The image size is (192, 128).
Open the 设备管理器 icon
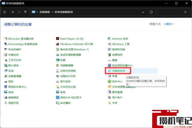tap(6, 76)
